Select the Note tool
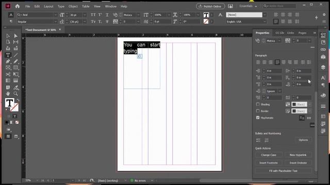 (8, 87)
